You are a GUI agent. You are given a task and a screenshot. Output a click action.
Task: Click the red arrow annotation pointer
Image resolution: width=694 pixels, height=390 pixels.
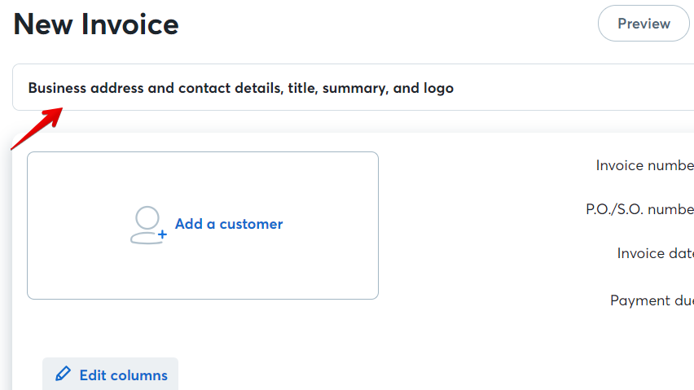pos(37,129)
